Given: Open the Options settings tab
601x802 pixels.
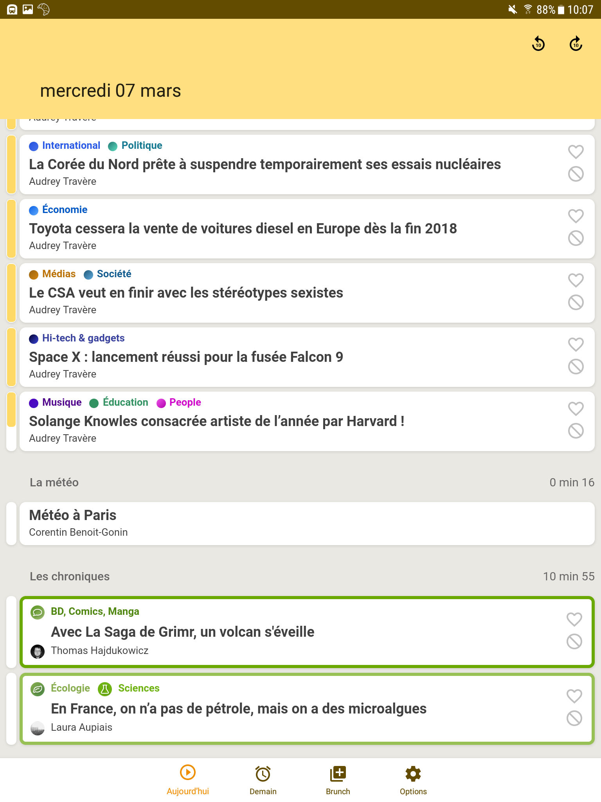Looking at the screenshot, I should coord(413,780).
